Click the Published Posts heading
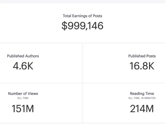 142,56
